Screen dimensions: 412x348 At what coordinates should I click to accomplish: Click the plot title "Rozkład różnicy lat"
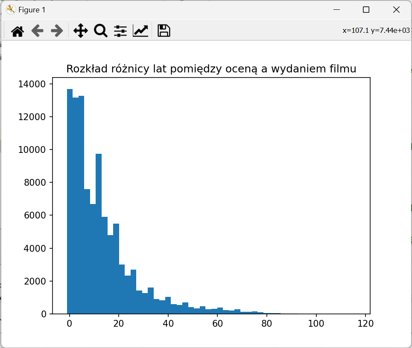point(211,69)
